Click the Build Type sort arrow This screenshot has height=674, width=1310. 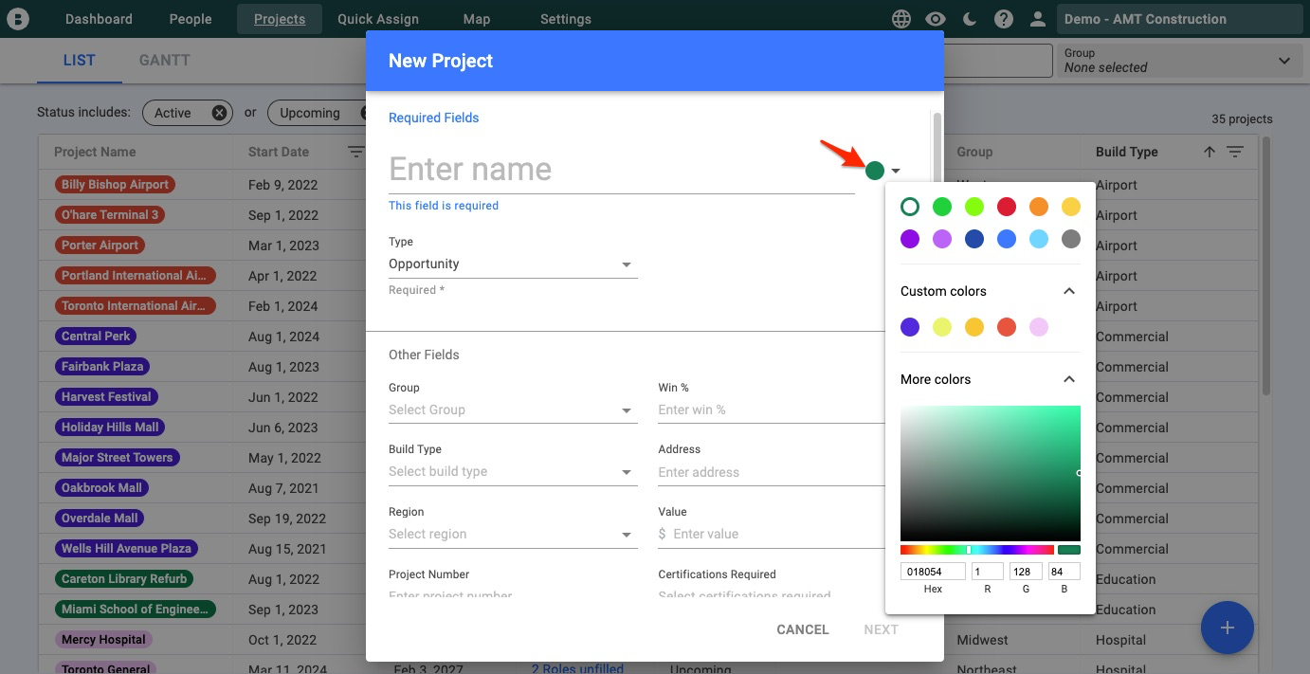1210,152
